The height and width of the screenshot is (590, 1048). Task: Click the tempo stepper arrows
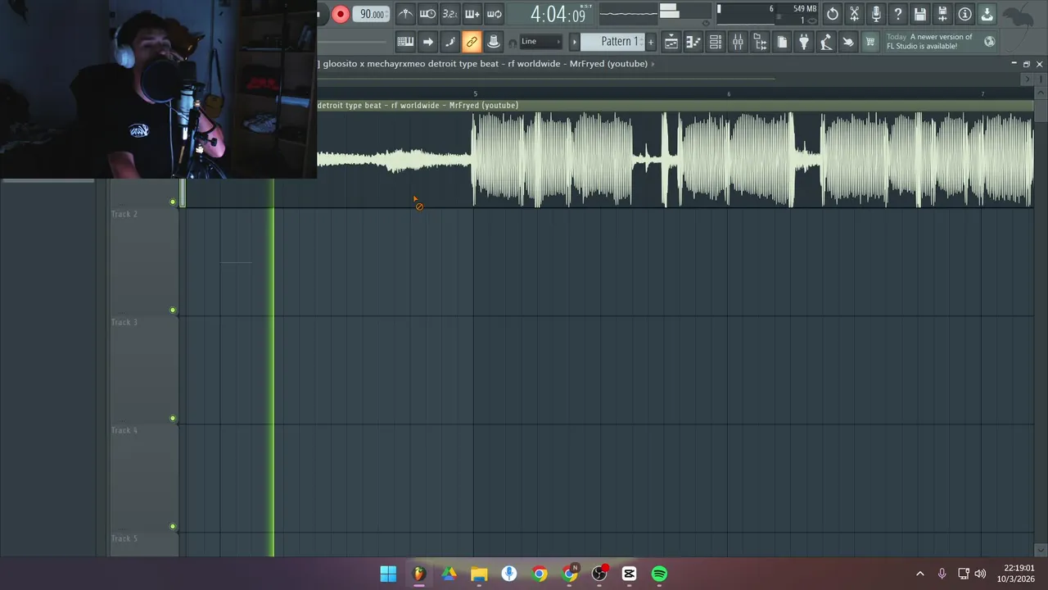click(387, 14)
